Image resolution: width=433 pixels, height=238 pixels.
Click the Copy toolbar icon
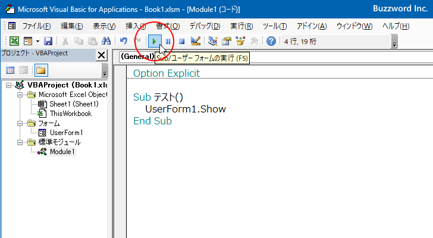79,42
